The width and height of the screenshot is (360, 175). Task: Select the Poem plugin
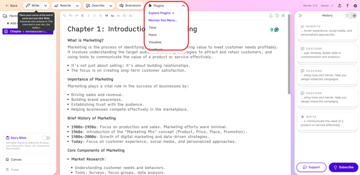click(x=153, y=35)
